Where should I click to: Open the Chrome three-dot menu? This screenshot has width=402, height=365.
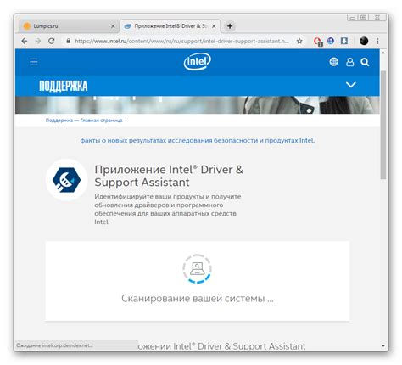[x=377, y=41]
